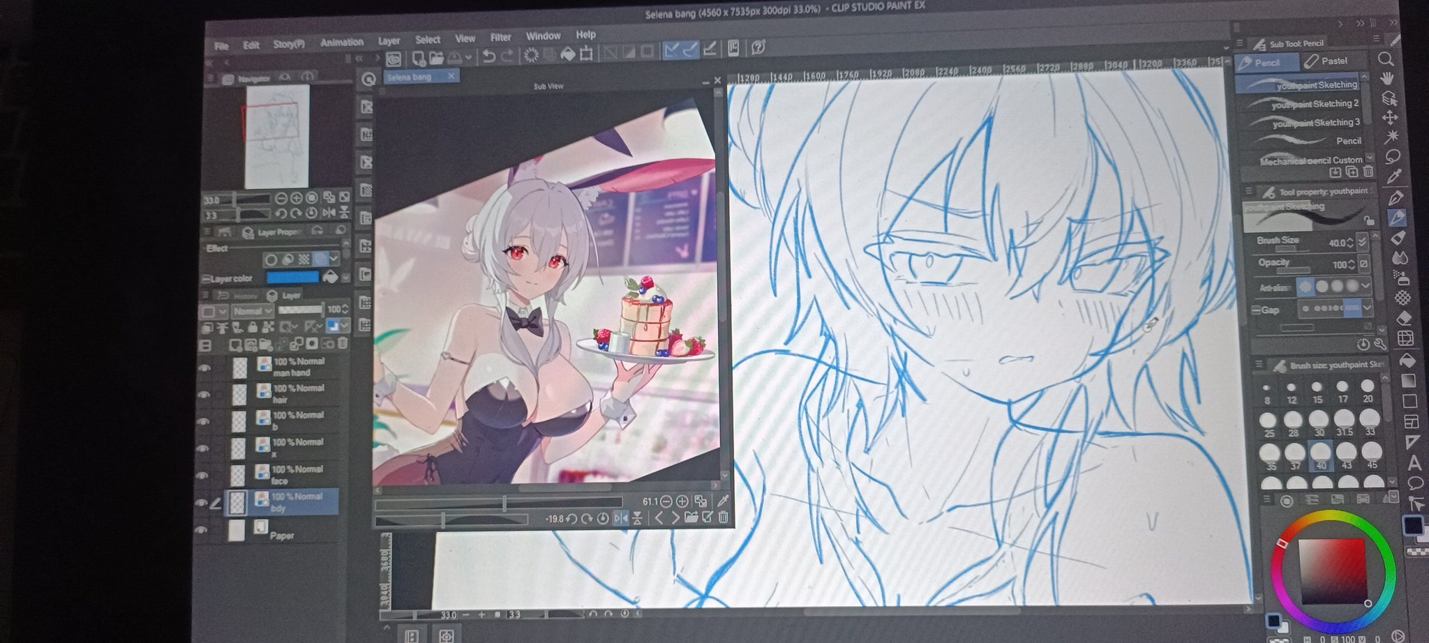The width and height of the screenshot is (1429, 643).
Task: Click the Lock layer padlock icon
Action: 251,327
